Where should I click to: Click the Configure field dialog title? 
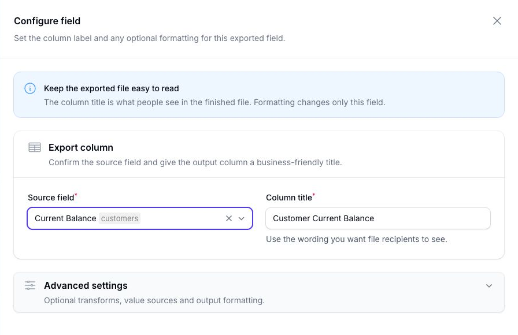47,21
